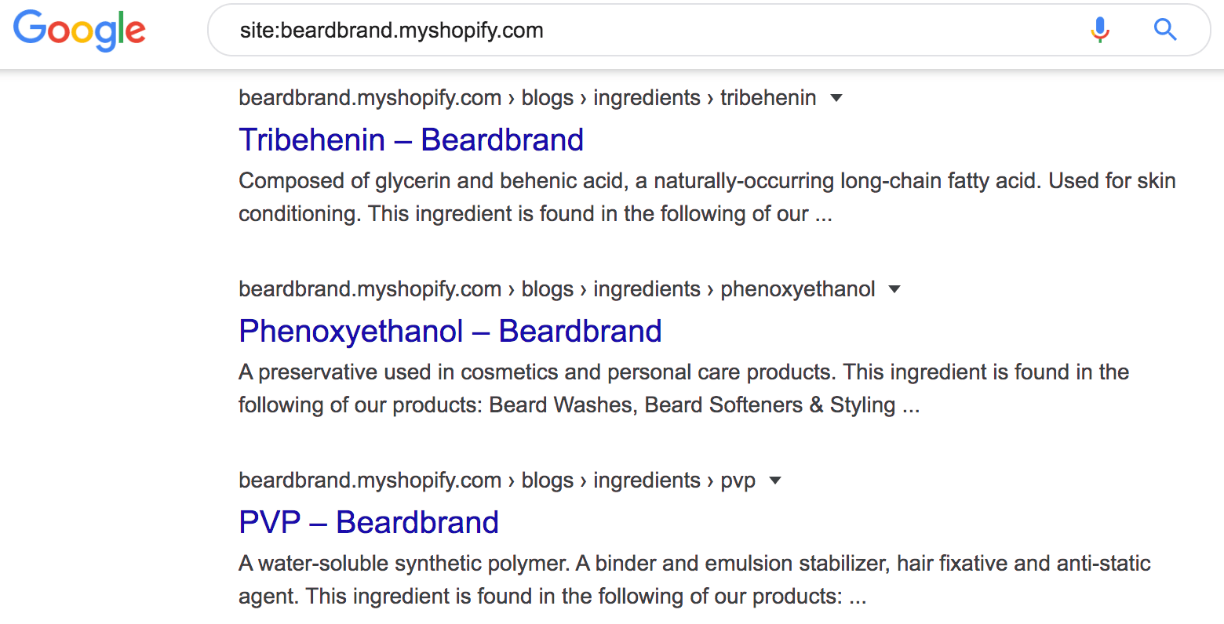Click 'blogs' in the Phenoxyethanol result breadcrumb

(x=548, y=289)
